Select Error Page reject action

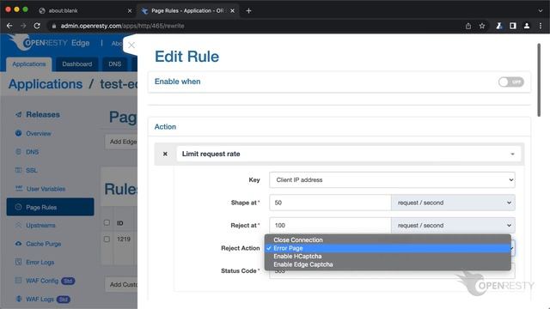(x=388, y=248)
